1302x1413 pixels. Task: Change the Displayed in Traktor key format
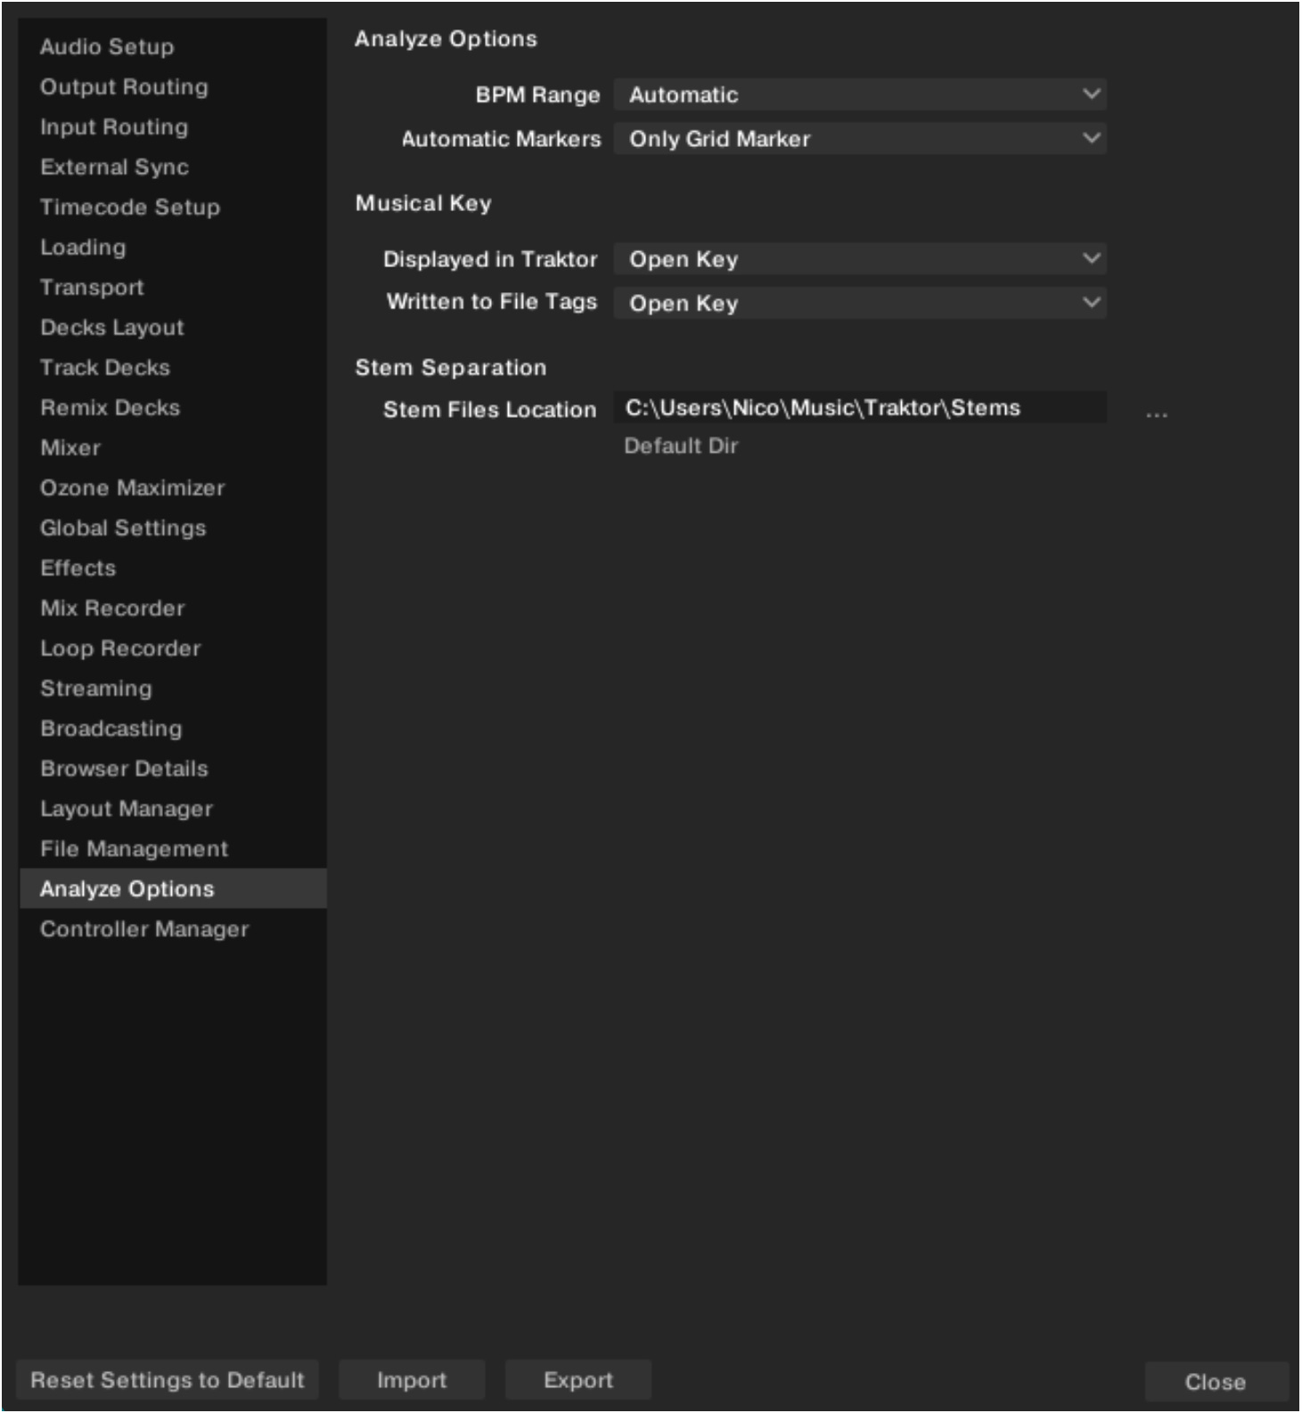(x=860, y=259)
